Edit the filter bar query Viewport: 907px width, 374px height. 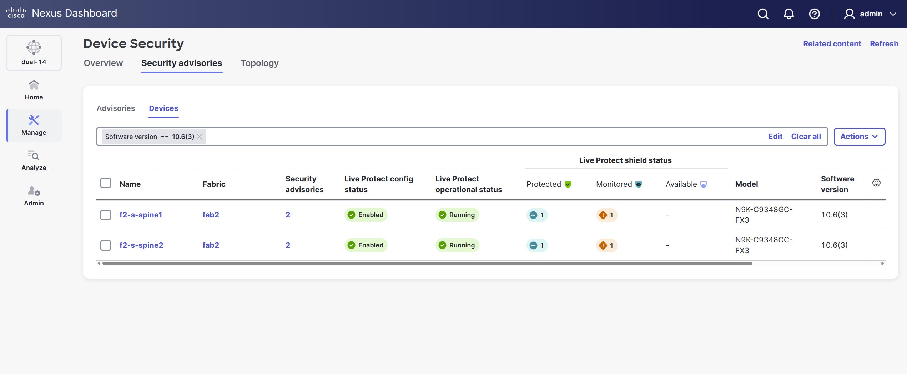coord(775,137)
